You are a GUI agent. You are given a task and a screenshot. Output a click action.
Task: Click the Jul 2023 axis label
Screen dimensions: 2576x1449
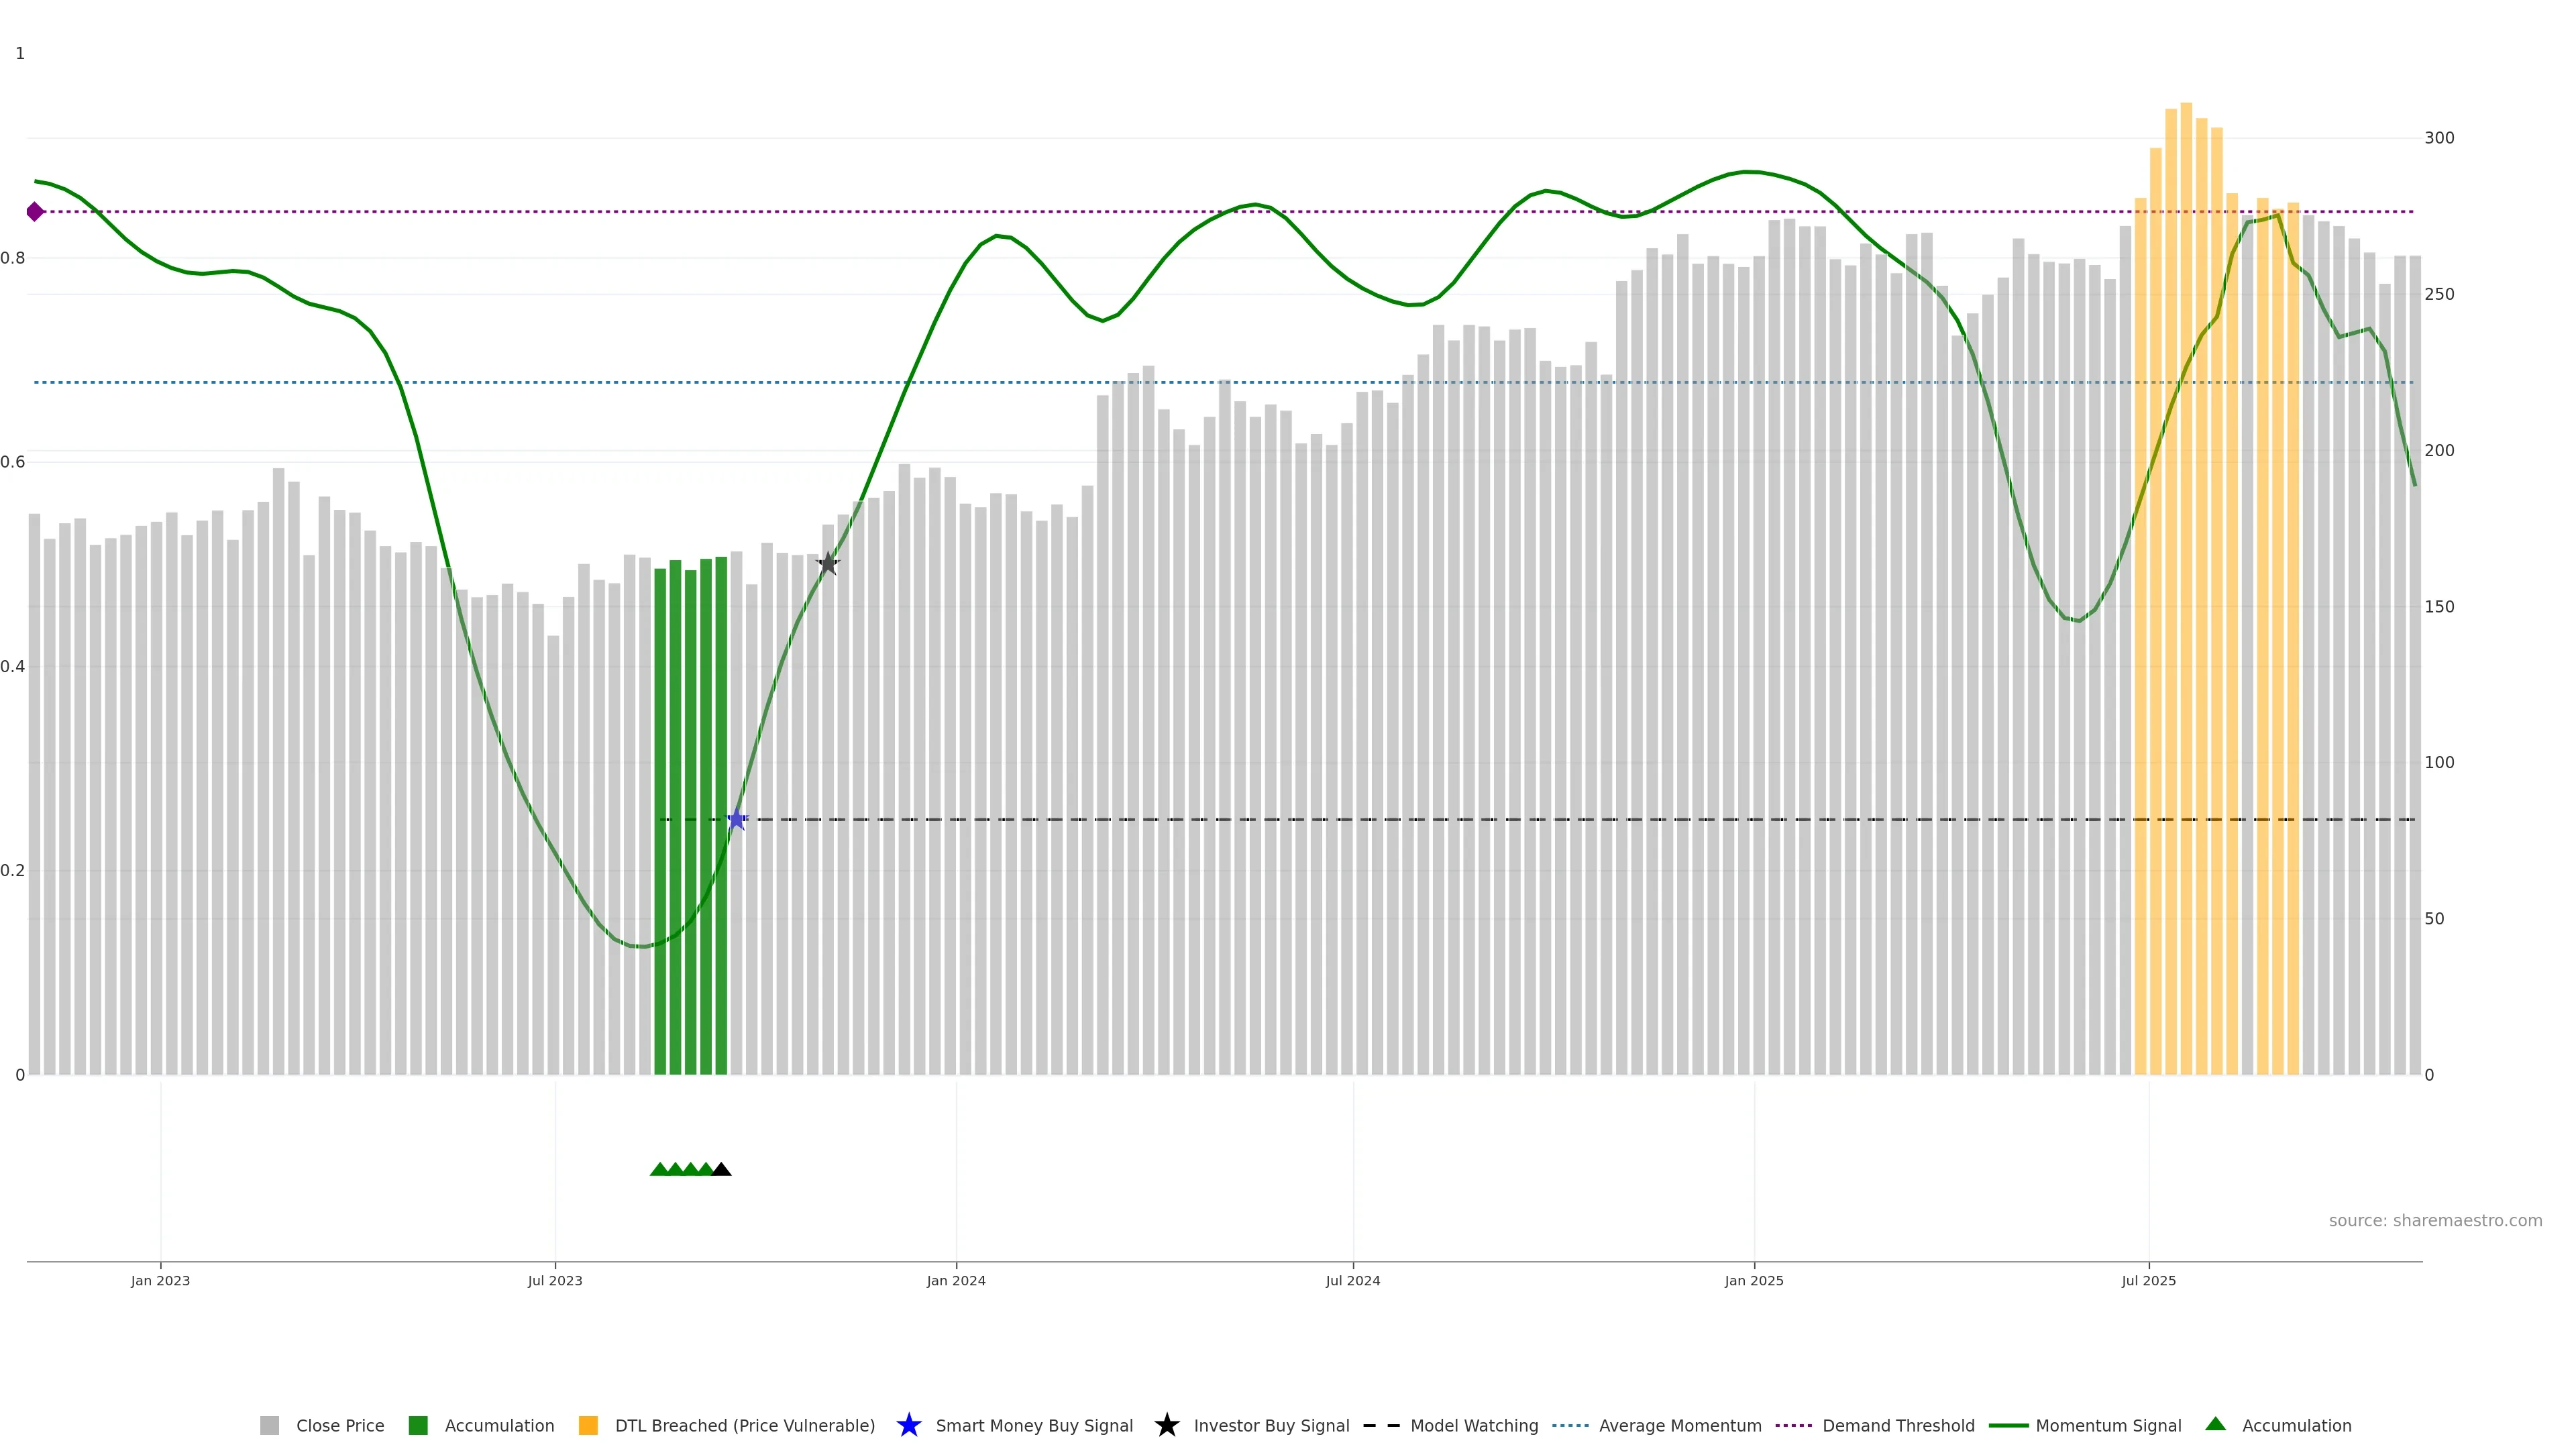click(x=555, y=1281)
